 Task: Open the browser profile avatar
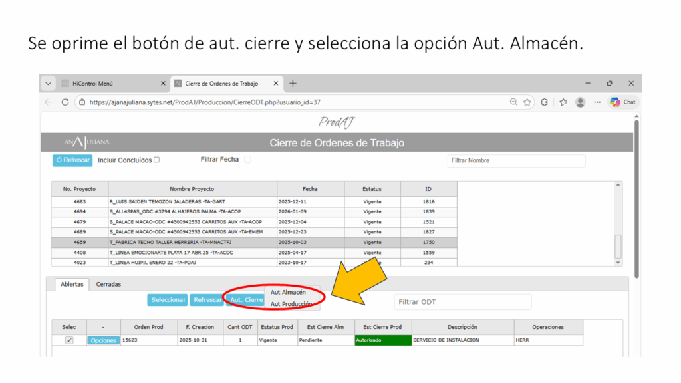coord(580,102)
